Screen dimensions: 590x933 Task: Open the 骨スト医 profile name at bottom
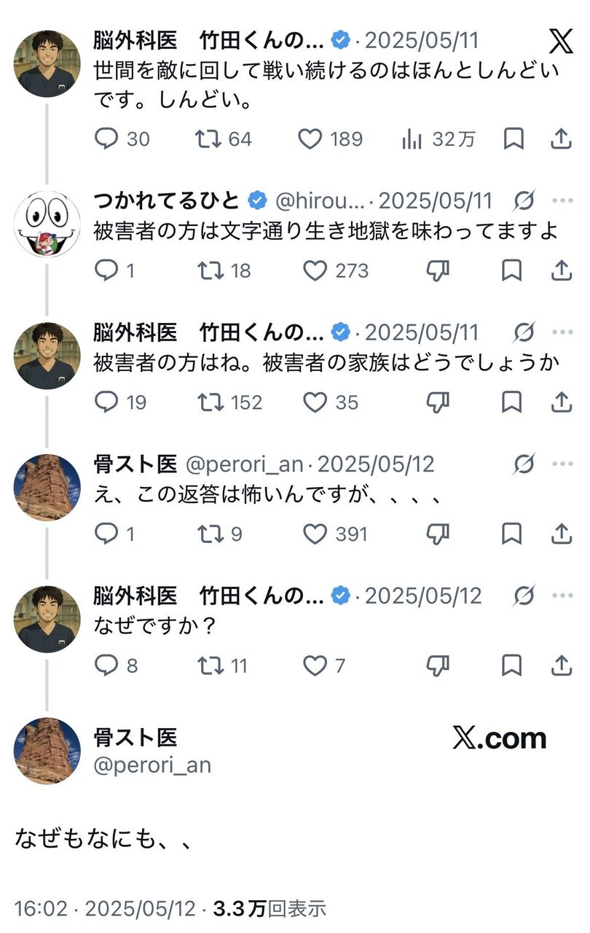pos(135,737)
